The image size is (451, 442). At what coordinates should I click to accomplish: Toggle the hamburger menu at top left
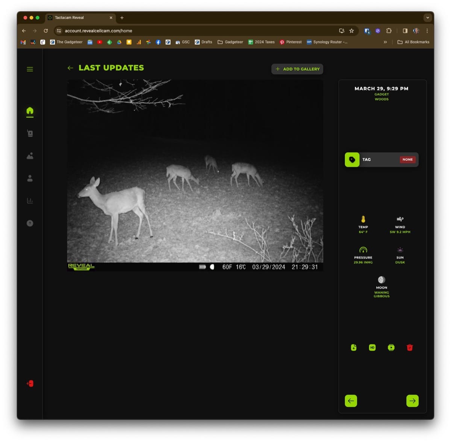coord(30,69)
